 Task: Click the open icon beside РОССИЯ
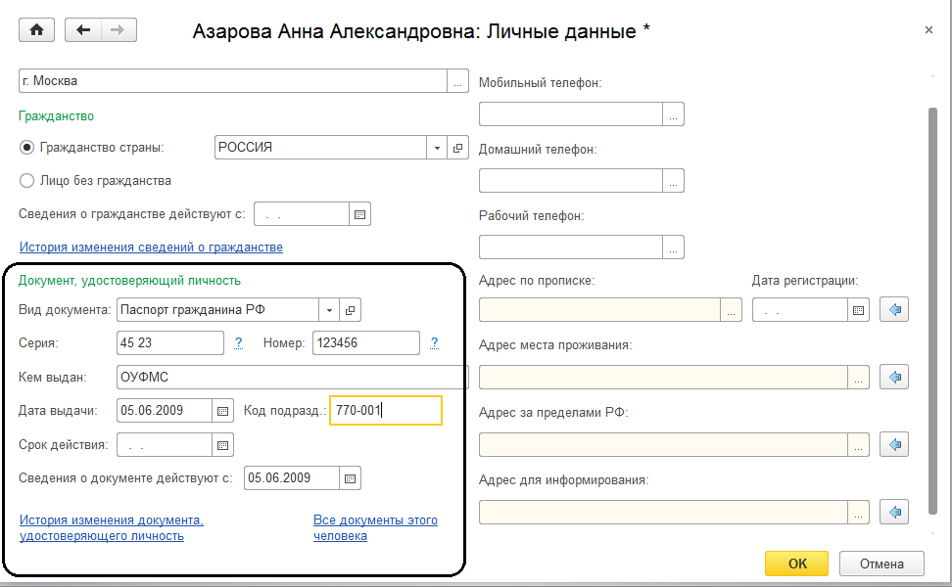[x=457, y=148]
